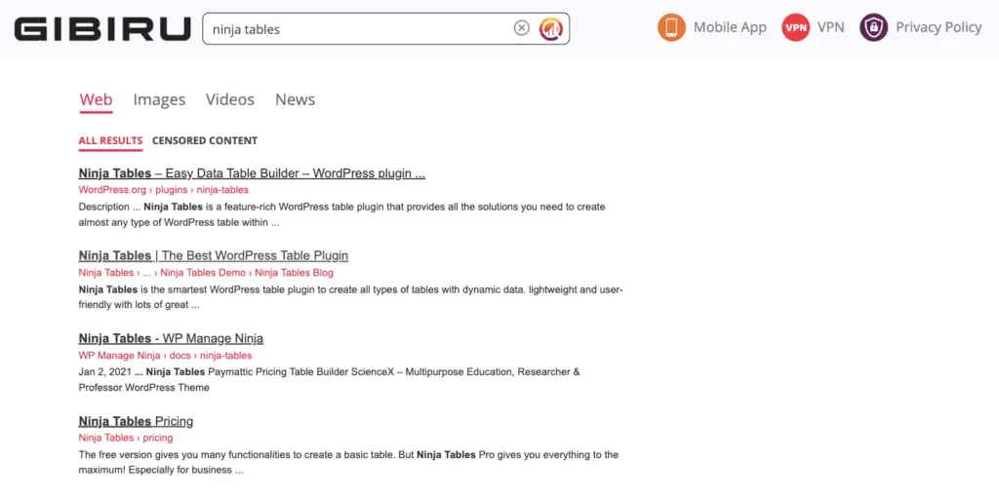The width and height of the screenshot is (999, 496).
Task: Click the description starting "Description ... Ninja Tables"
Action: 342,215
